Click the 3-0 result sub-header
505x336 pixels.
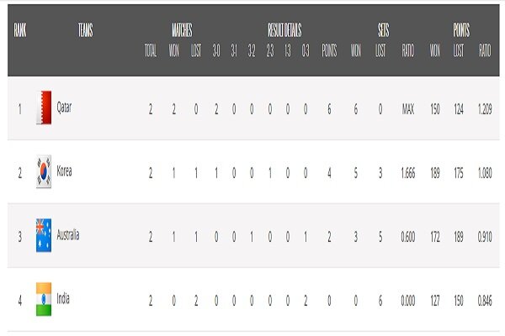[x=216, y=50]
